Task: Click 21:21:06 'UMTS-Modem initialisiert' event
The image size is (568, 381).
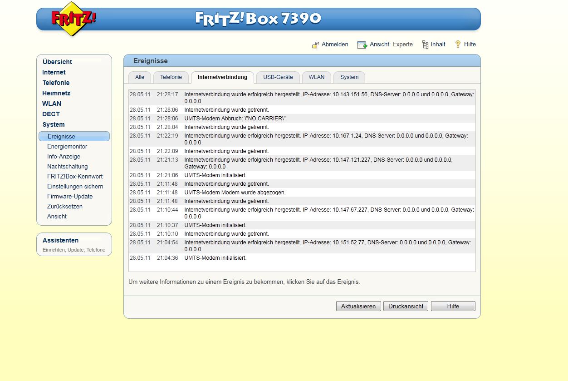Action: pyautogui.click(x=302, y=175)
